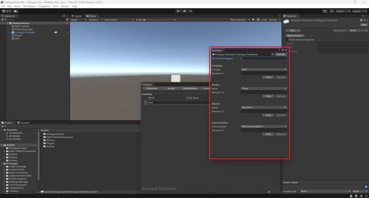Image resolution: width=369 pixels, height=198 pixels.
Task: Expand the Dialogue Manager object arrow
Action: point(10,32)
